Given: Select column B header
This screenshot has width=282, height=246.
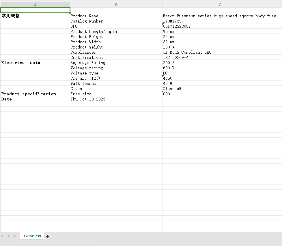Looking at the screenshot, I should pyautogui.click(x=116, y=5).
